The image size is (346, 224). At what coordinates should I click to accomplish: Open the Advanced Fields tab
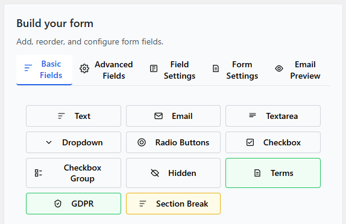(106, 70)
